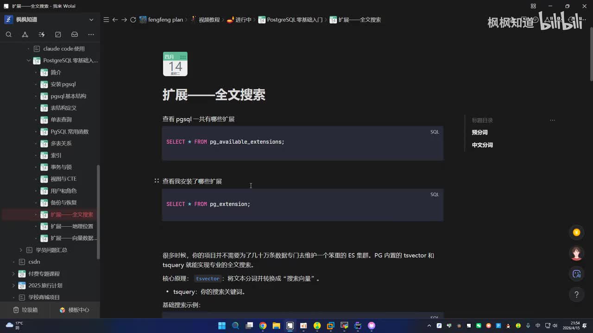Screen dimensions: 593x333
Task: Open the inbox tray icon
Action: [x=75, y=34]
